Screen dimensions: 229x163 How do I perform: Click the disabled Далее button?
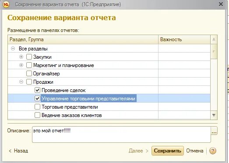pyautogui.click(x=138, y=151)
